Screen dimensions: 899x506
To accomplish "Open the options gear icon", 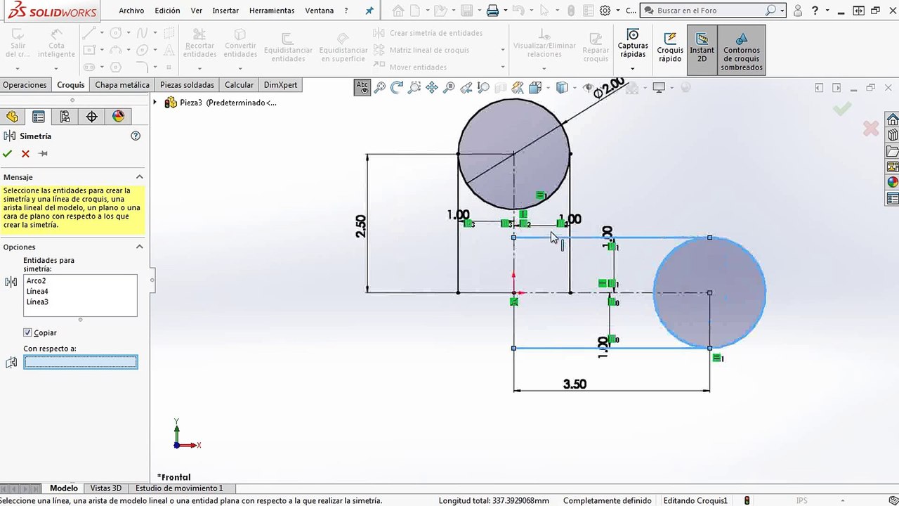I will (x=605, y=11).
